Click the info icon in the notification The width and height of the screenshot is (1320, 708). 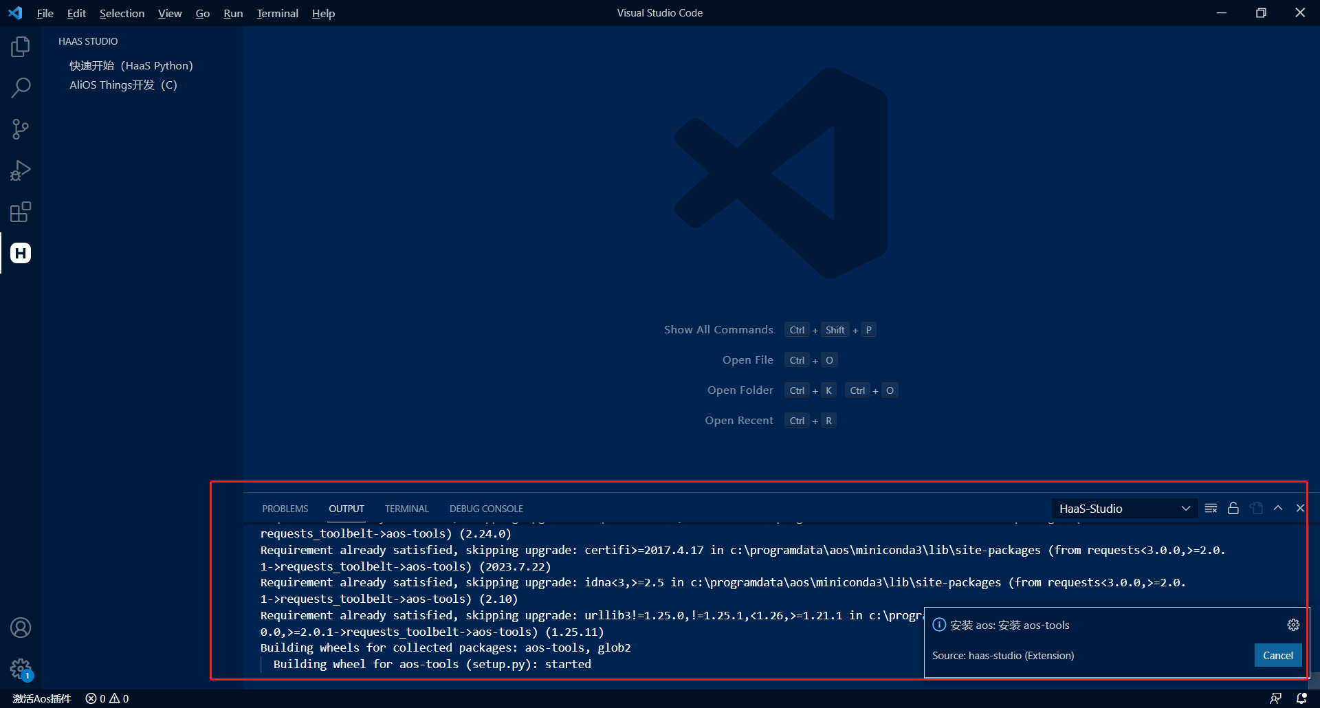tap(939, 625)
